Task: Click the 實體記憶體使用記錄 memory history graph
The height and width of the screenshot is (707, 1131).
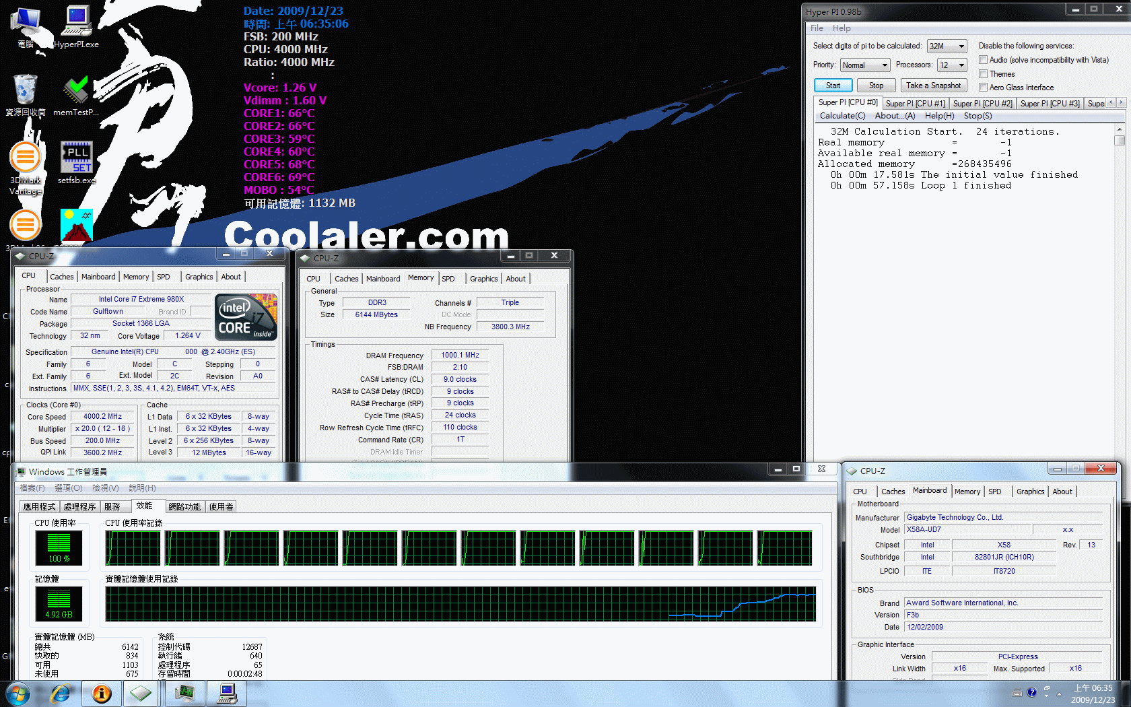Action: (460, 604)
